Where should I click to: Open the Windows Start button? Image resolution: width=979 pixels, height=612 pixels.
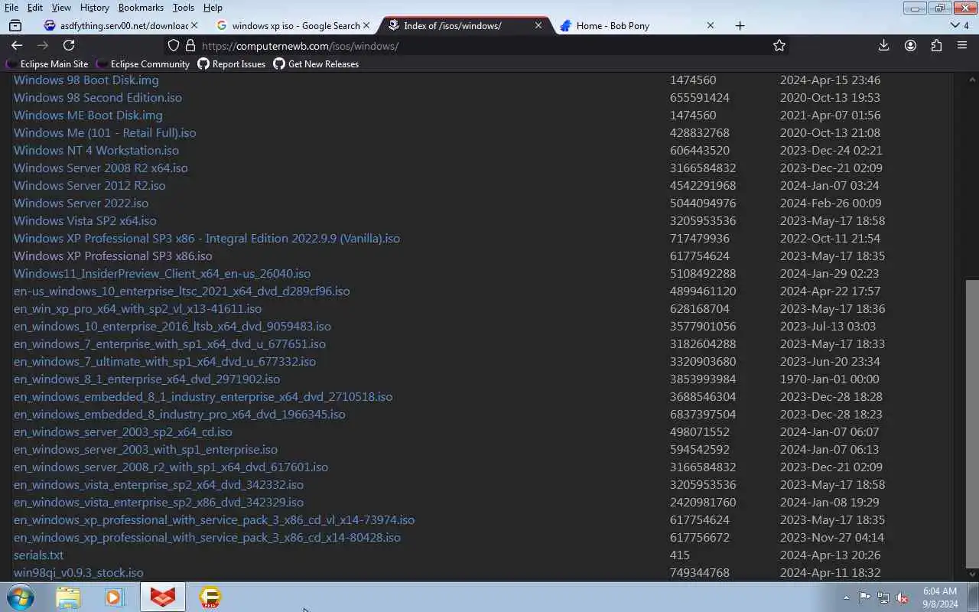click(21, 597)
